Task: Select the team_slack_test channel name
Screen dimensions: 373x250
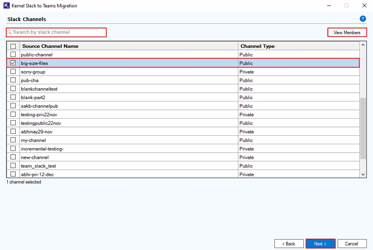Action: (38, 166)
